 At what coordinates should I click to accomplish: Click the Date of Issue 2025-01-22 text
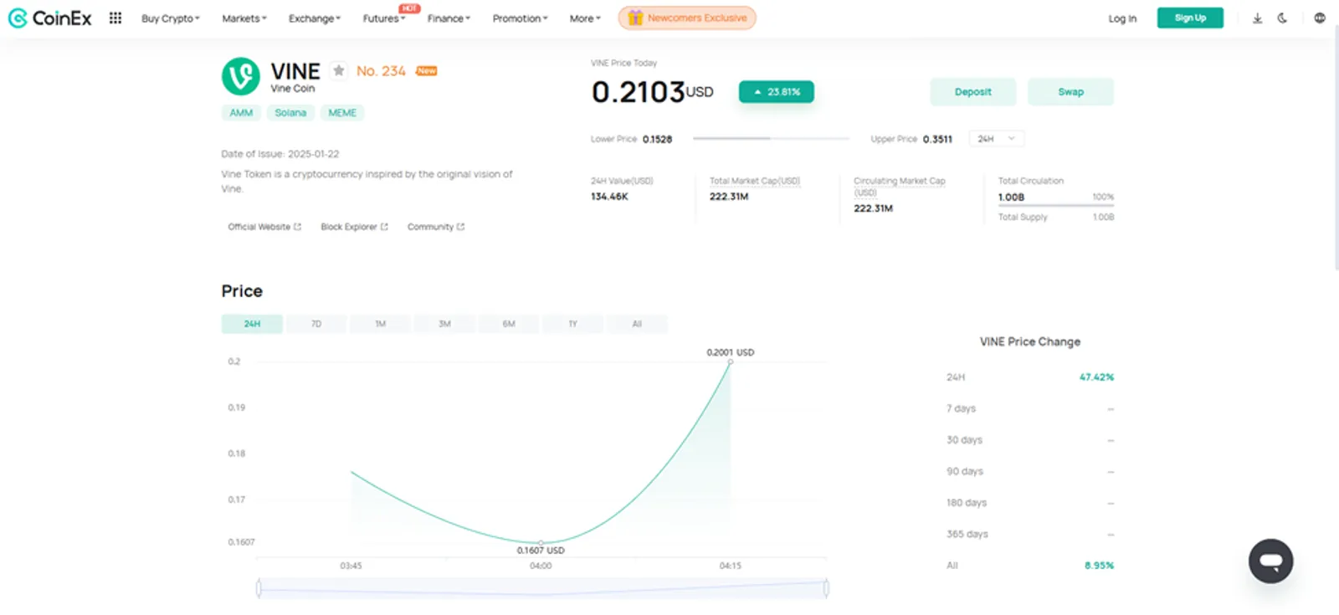pos(280,154)
